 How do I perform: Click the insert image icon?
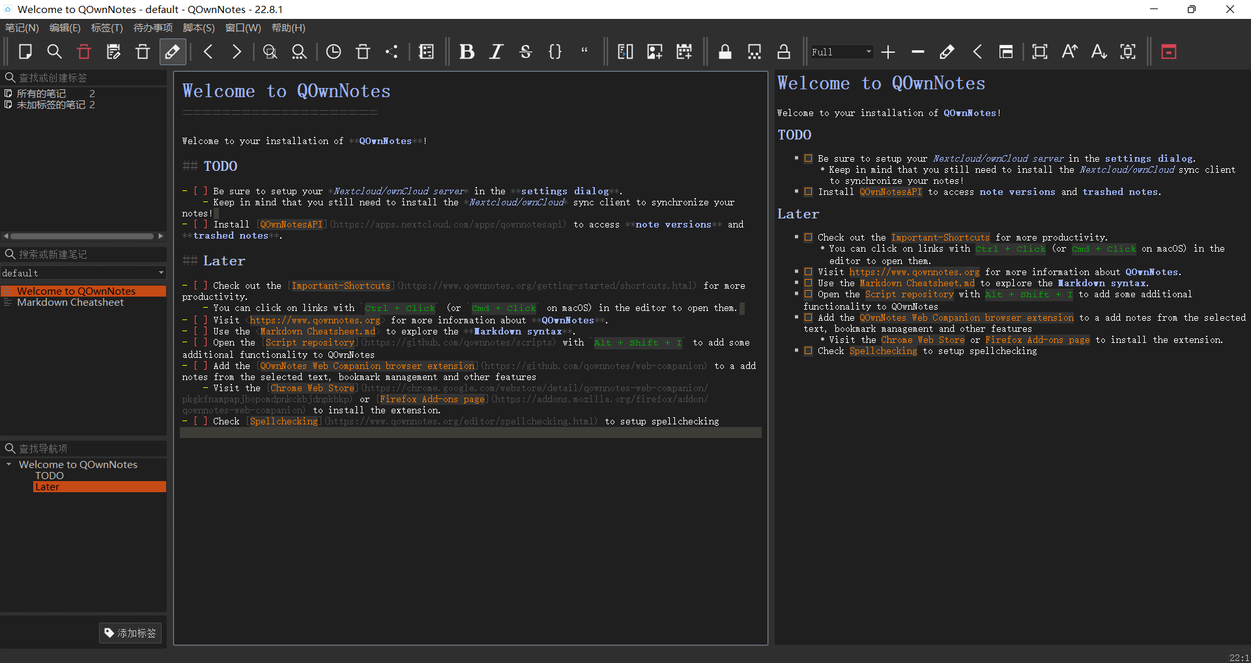click(x=655, y=52)
